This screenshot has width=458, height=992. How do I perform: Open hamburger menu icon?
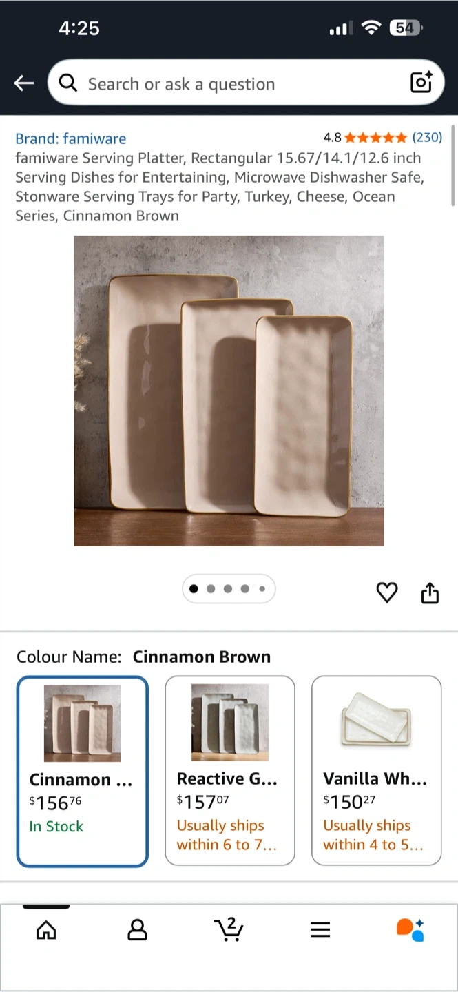(320, 930)
